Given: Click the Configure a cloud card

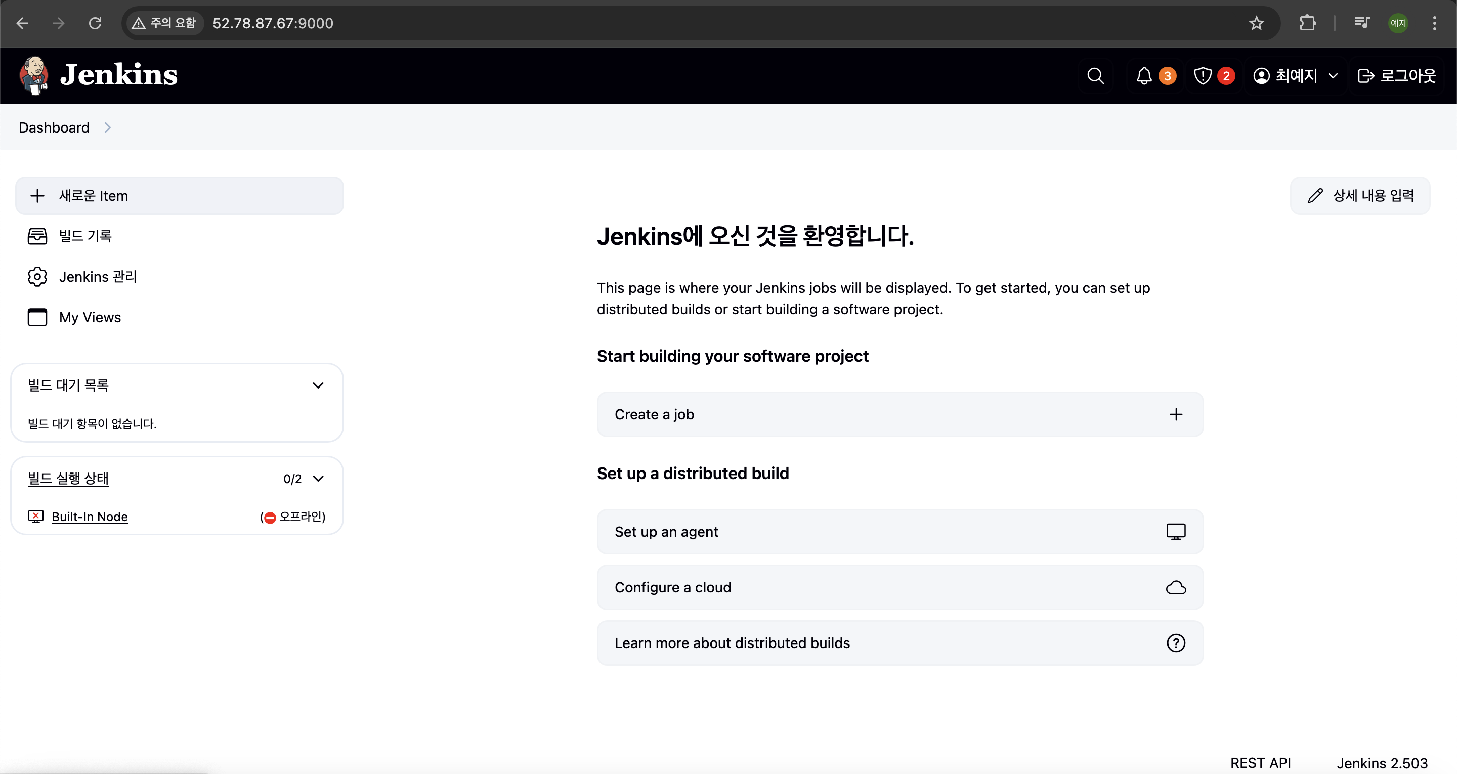Looking at the screenshot, I should pyautogui.click(x=900, y=587).
